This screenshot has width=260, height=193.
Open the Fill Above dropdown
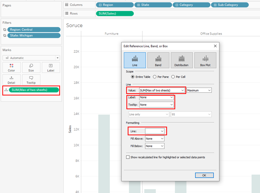pos(155,139)
